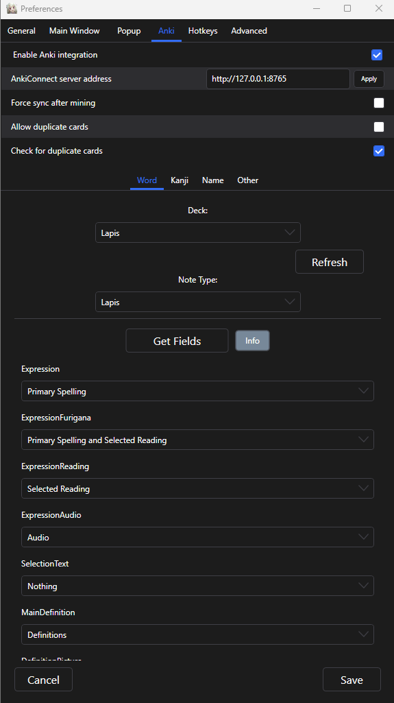Select the Popup tab
Screen dimensions: 394x703
pyautogui.click(x=129, y=31)
